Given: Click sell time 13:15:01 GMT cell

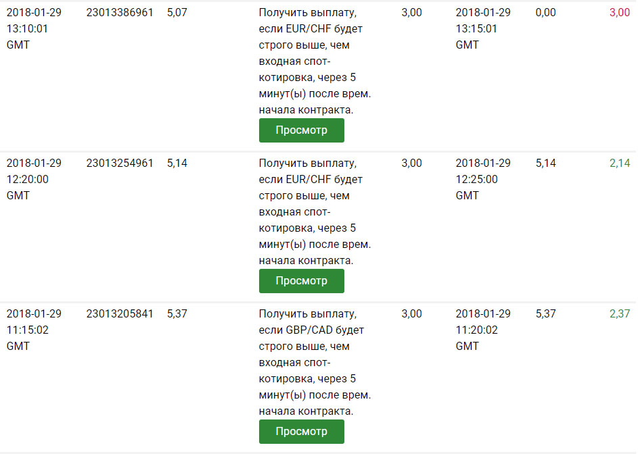Looking at the screenshot, I should [x=483, y=28].
